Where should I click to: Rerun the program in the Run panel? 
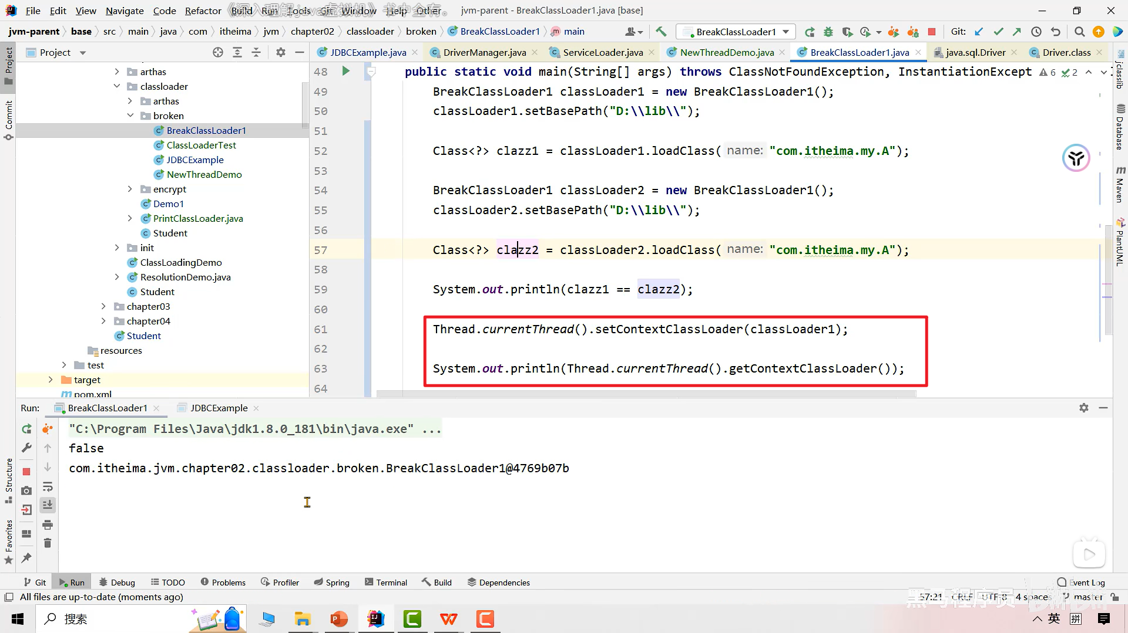point(26,429)
